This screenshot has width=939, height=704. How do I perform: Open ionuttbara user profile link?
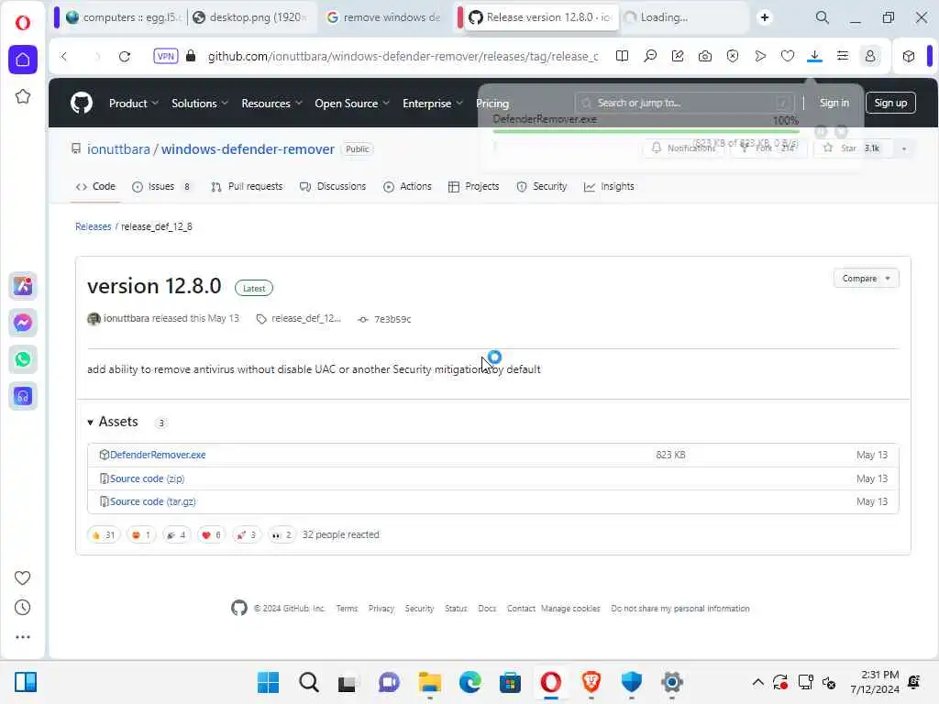pos(118,149)
